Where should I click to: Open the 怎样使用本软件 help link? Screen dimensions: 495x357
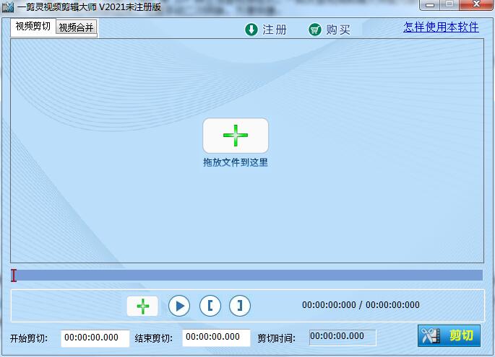coord(441,27)
